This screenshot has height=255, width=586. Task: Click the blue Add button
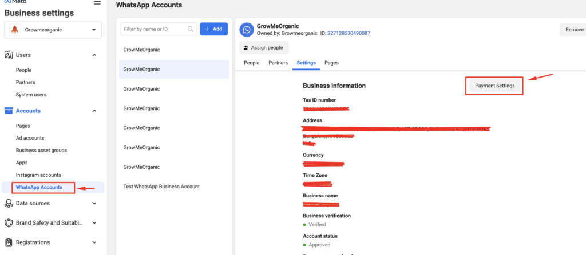click(x=214, y=29)
